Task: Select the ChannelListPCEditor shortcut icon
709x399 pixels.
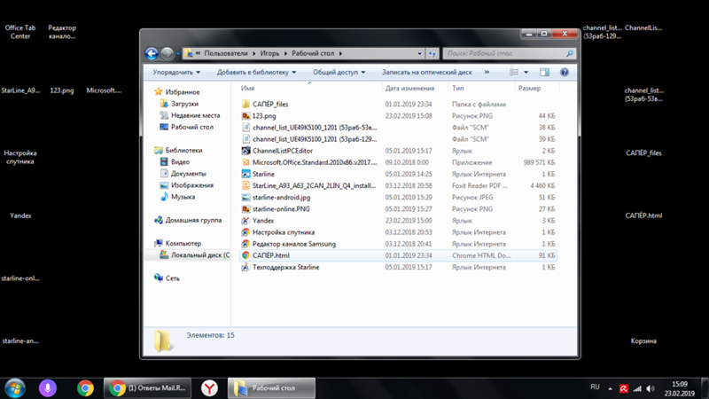Action: click(x=245, y=151)
